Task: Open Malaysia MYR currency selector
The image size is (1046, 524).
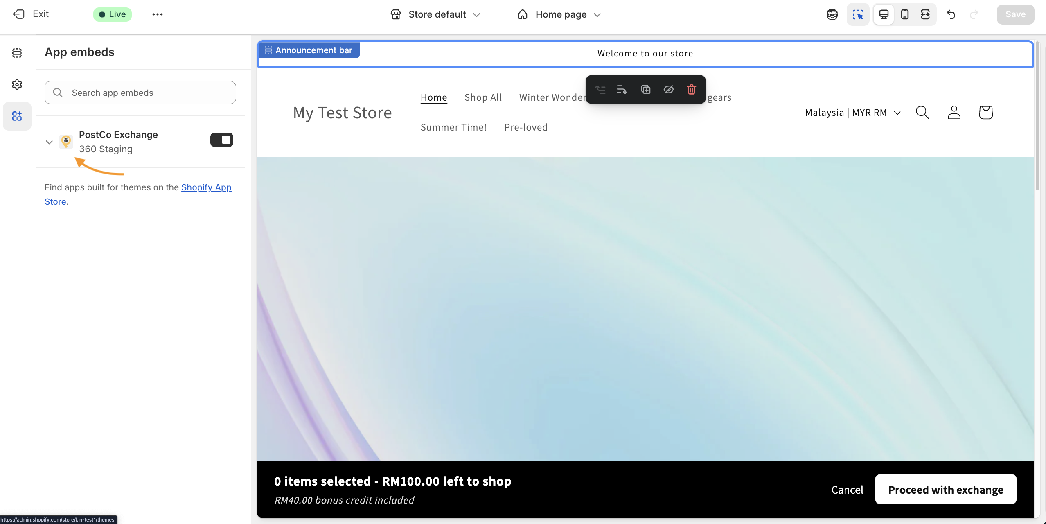Action: [x=853, y=113]
